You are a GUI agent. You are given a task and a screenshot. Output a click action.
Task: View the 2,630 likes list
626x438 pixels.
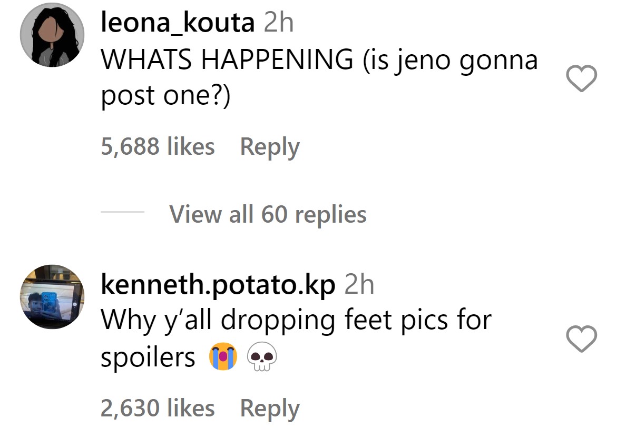point(158,409)
